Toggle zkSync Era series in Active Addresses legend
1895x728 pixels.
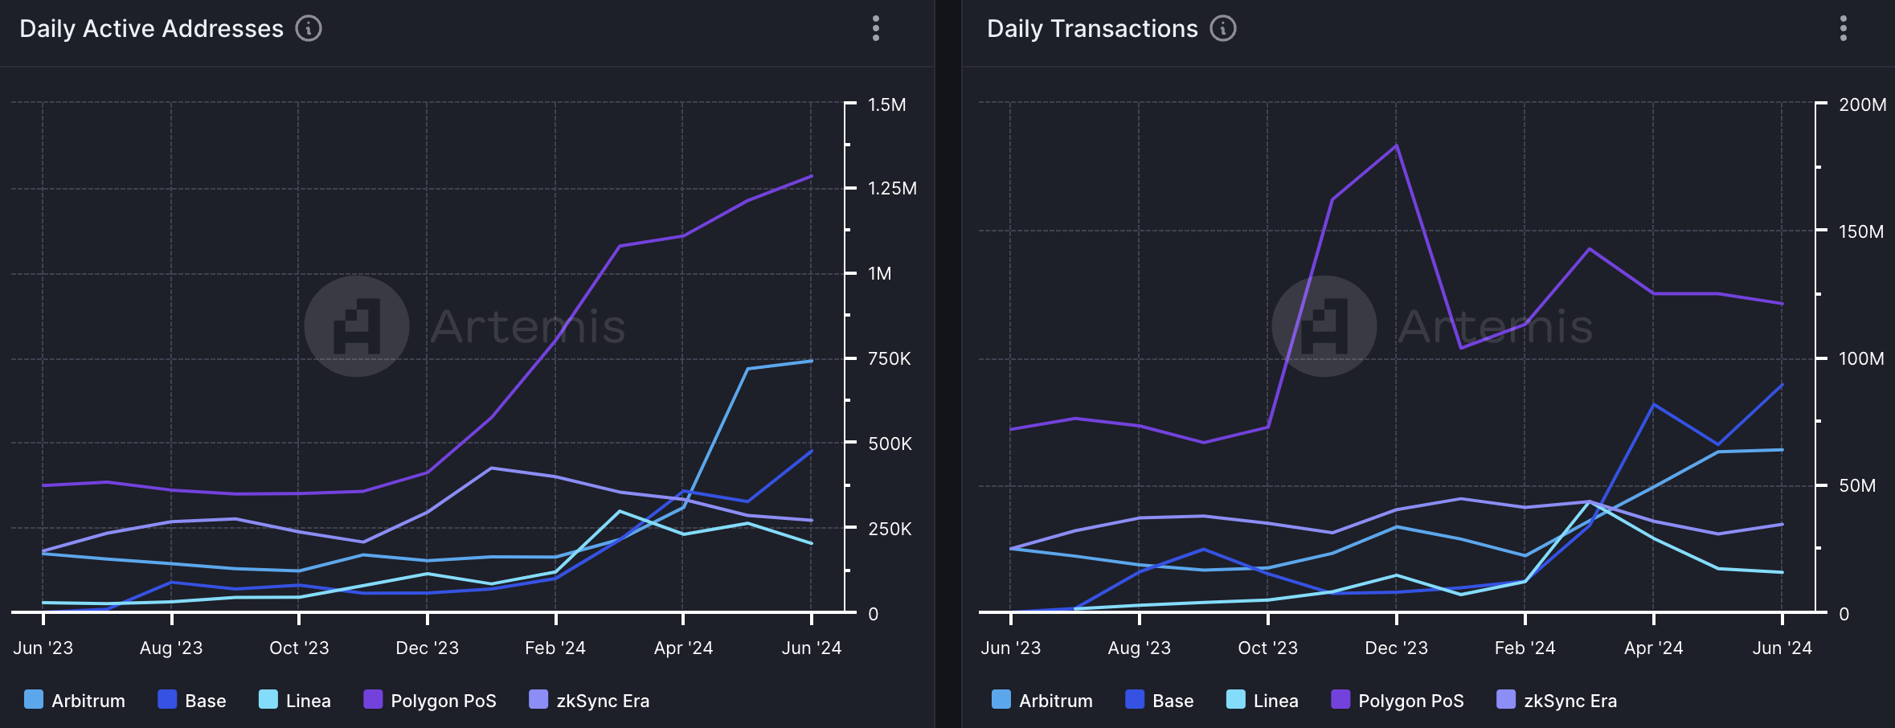(589, 700)
